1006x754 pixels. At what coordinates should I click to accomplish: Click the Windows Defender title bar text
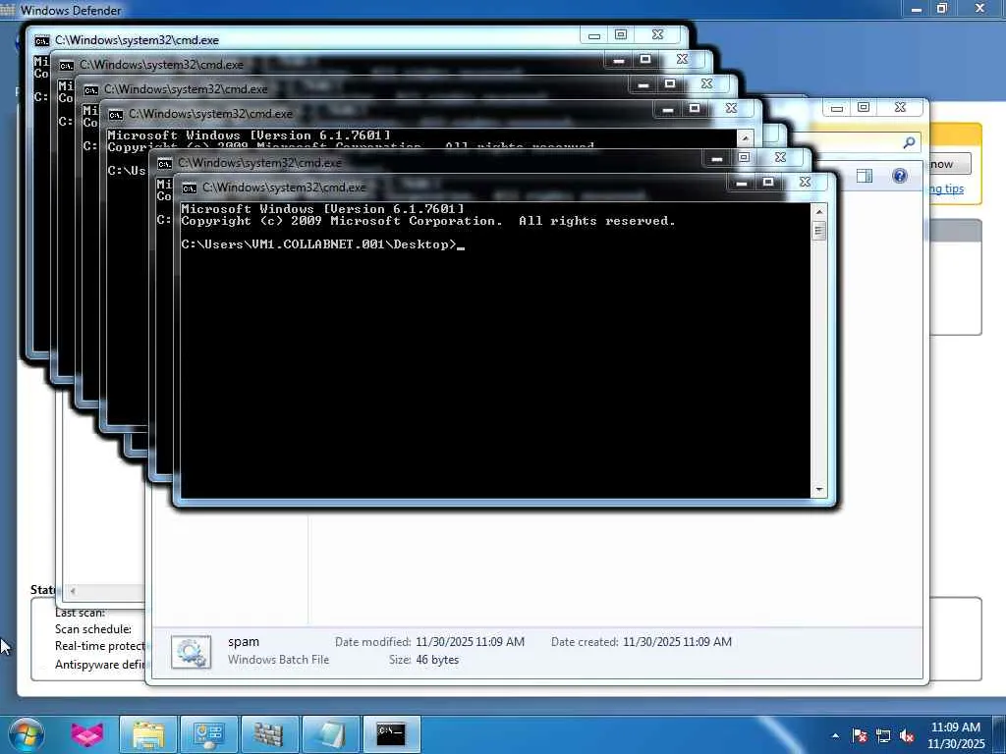coord(71,10)
